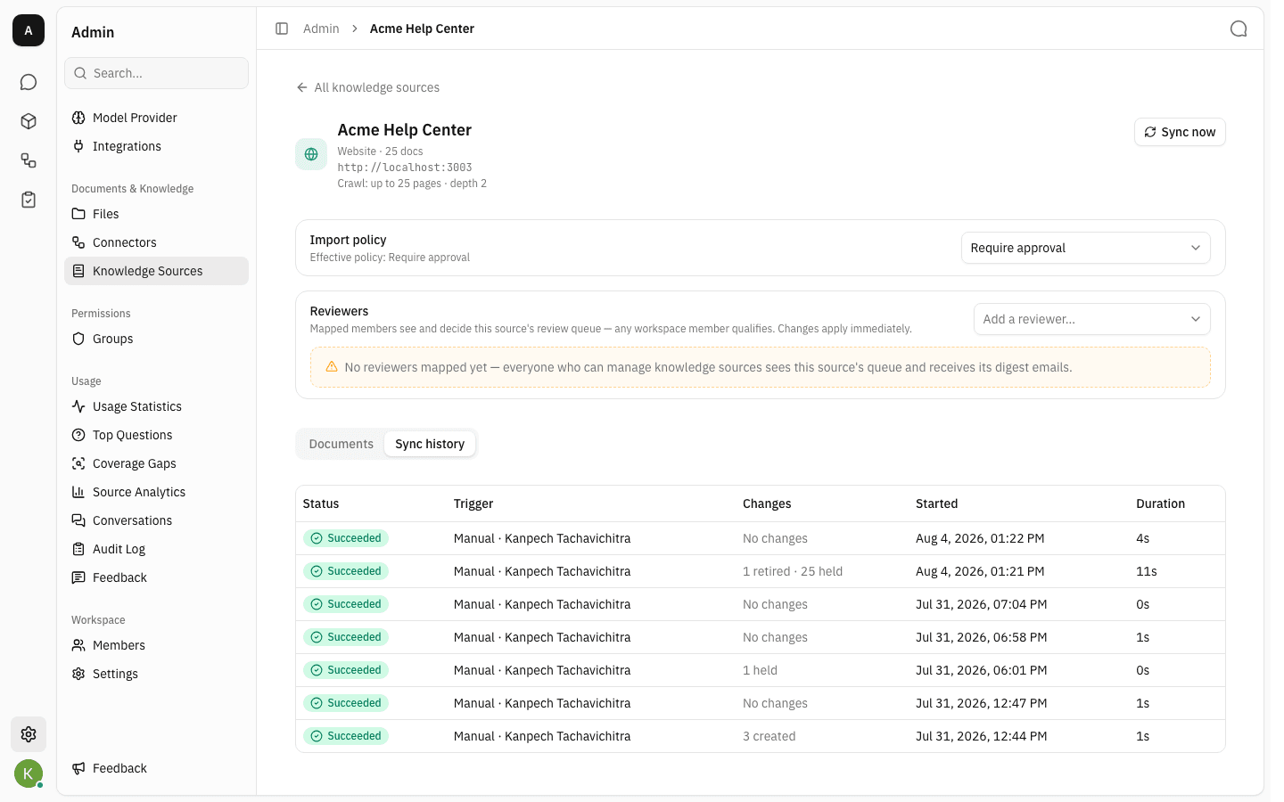The width and height of the screenshot is (1284, 802).
Task: Click the Groups shield icon
Action: [78, 339]
